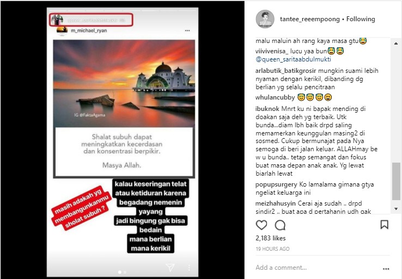Screen dimensions: 402x279
Task: Open the comment speech bubble icon
Action: click(280, 225)
